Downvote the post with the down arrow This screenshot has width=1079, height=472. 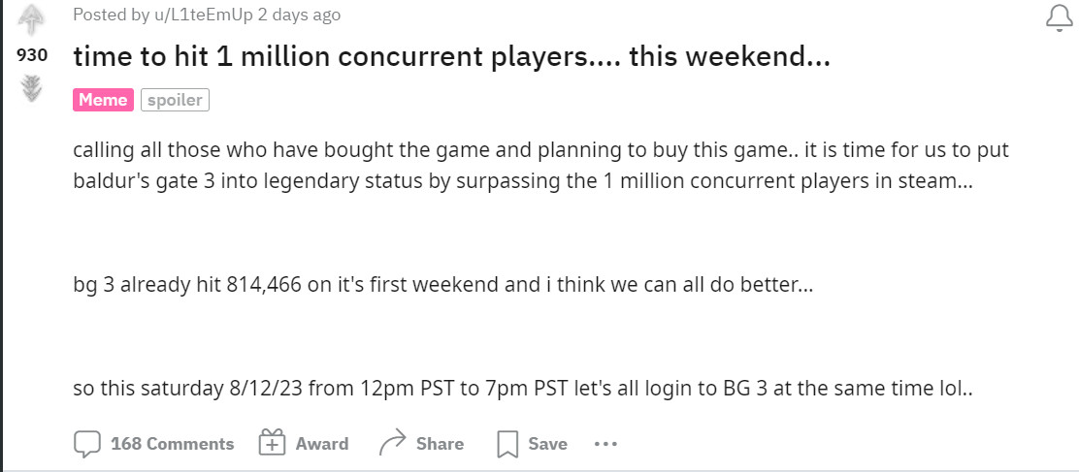coord(31,89)
